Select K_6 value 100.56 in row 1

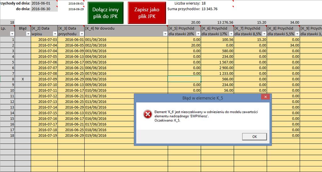point(218,40)
